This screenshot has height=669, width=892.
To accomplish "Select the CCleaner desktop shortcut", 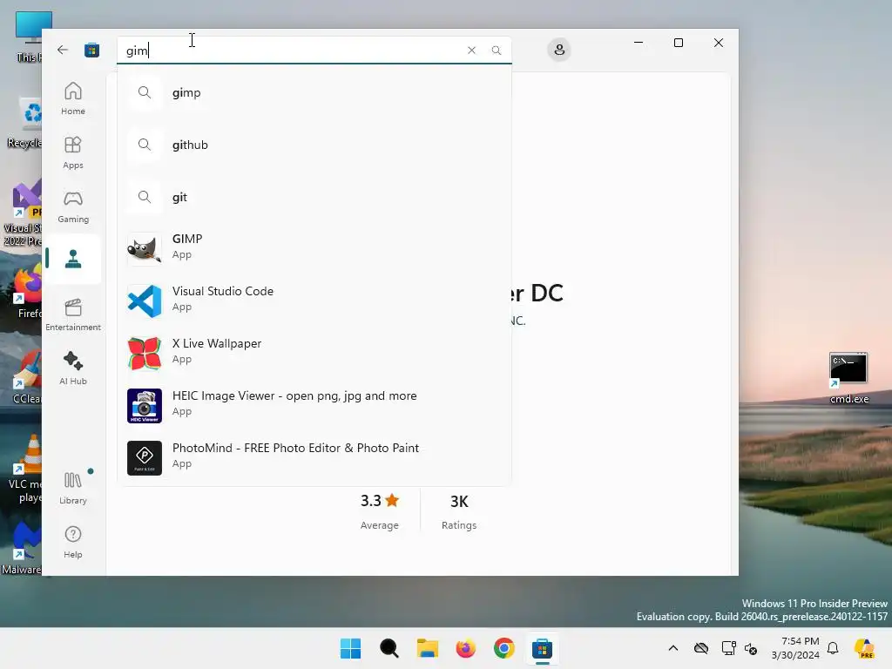I will pos(27,378).
